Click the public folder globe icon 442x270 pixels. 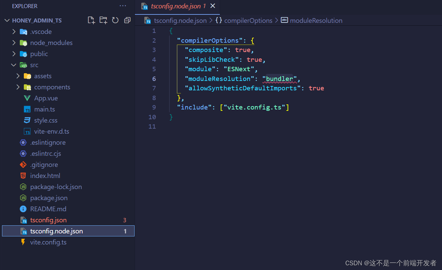[x=23, y=54]
